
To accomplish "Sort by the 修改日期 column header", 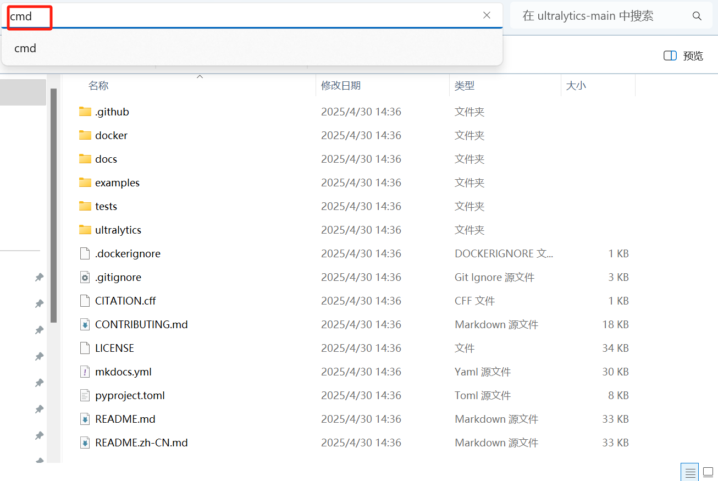I will pyautogui.click(x=341, y=86).
